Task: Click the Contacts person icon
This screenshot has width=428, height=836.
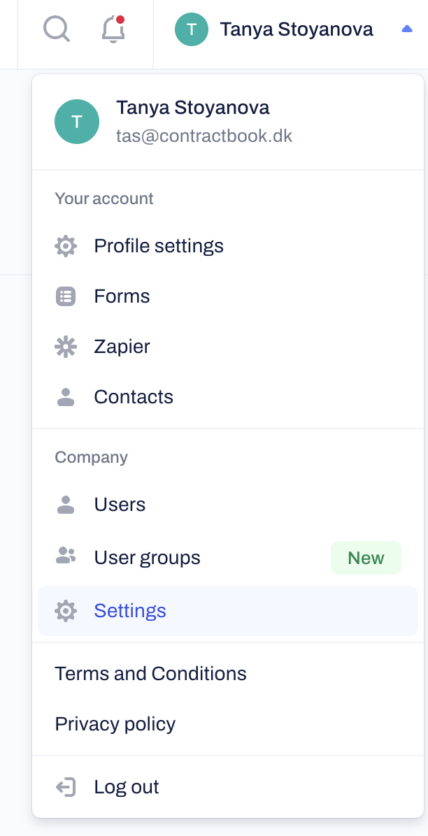Action: [x=66, y=397]
